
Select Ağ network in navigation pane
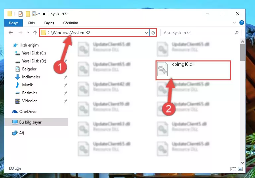tap(22, 133)
